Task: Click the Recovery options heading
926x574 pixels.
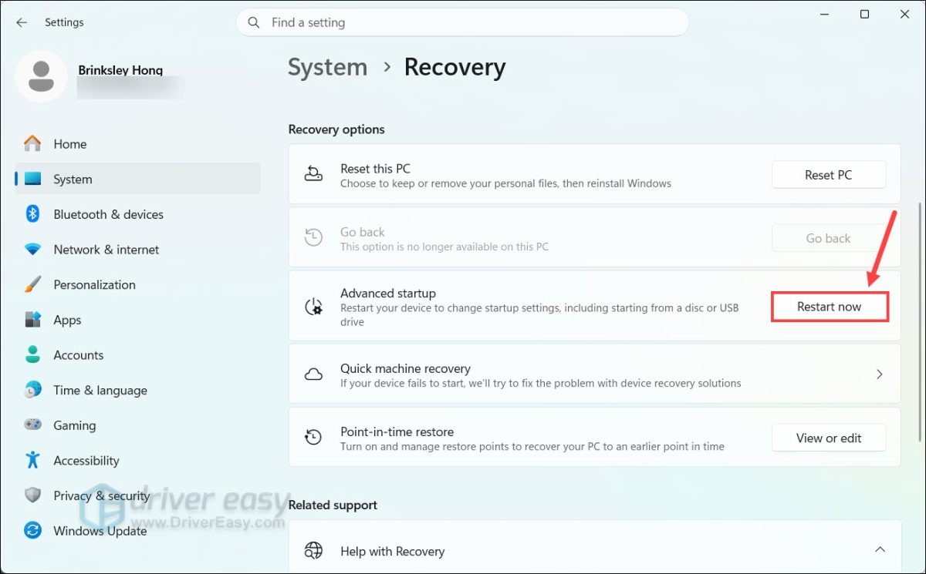Action: (x=336, y=129)
